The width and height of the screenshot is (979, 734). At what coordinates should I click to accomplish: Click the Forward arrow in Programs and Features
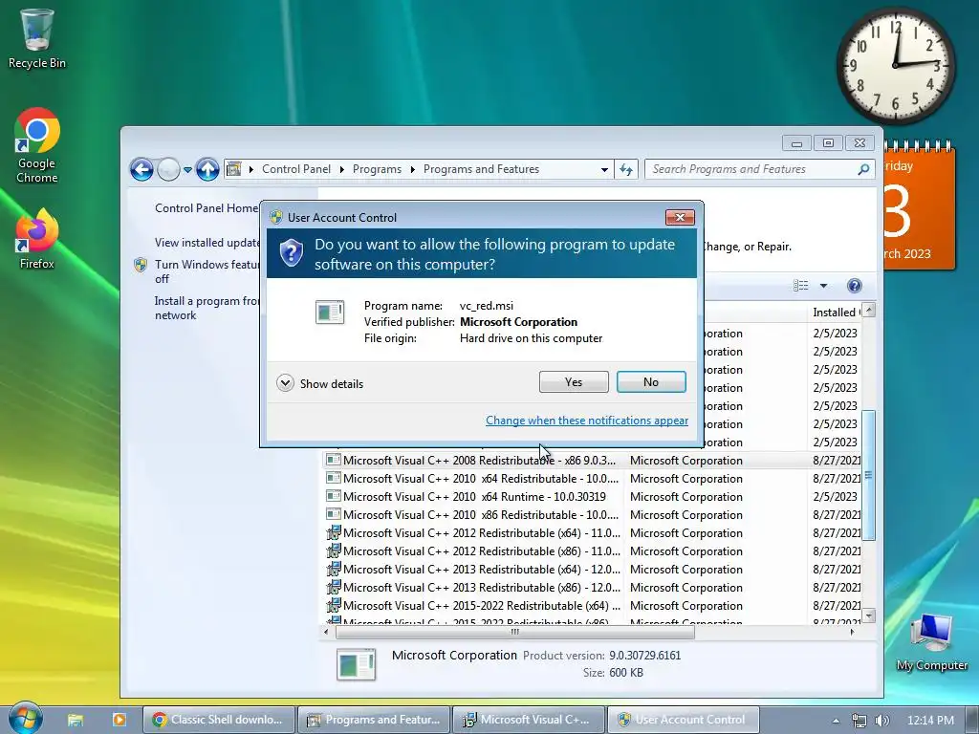pos(168,169)
